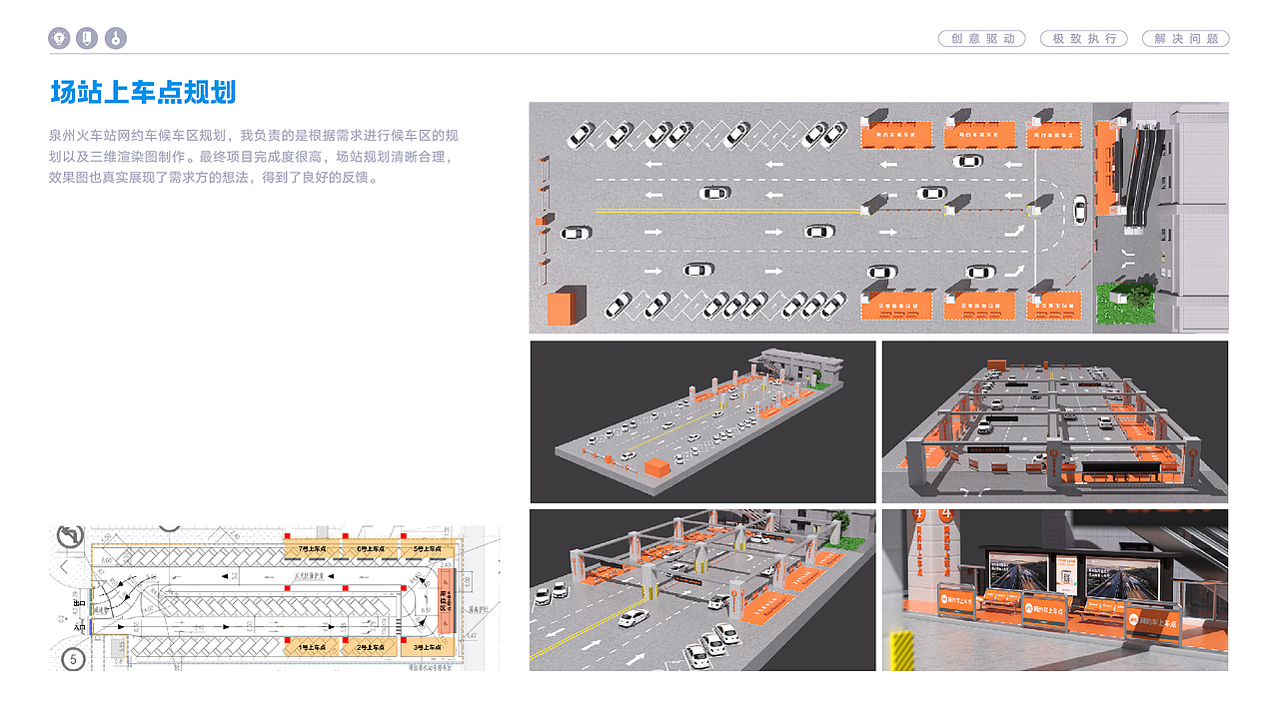Viewport: 1279px width, 719px height.
Task: Open the waiting shelter bench render
Action: tap(1055, 590)
